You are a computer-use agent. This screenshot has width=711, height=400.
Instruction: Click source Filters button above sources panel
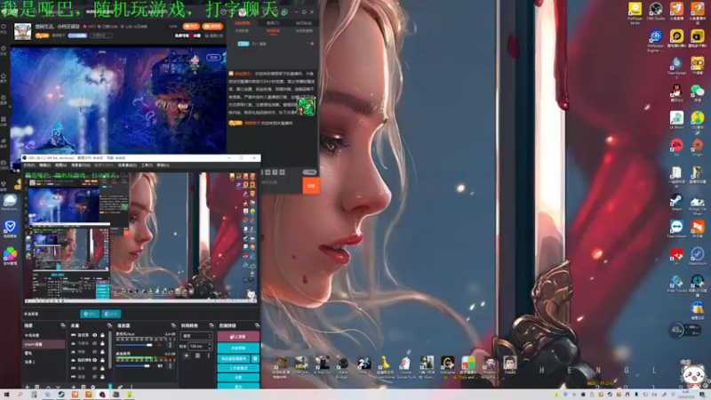click(111, 314)
